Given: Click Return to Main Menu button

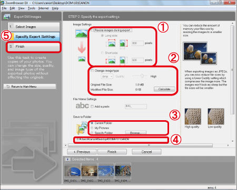Looking at the screenshot, I should click(x=30, y=87).
